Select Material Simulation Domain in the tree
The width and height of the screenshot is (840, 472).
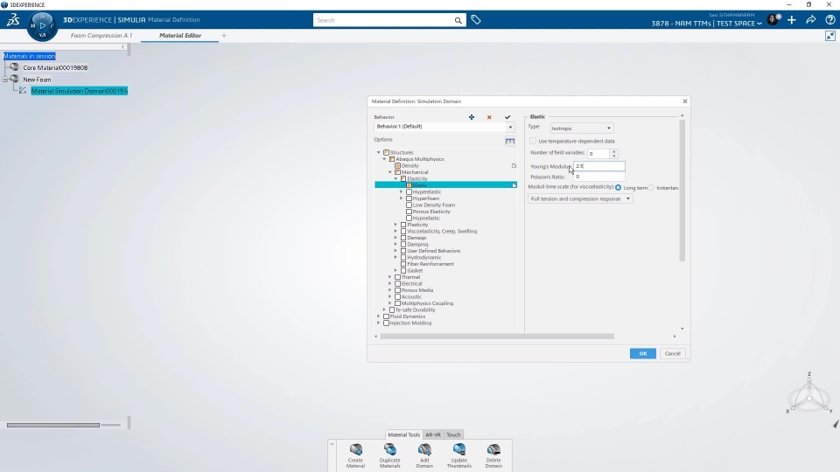click(x=80, y=91)
